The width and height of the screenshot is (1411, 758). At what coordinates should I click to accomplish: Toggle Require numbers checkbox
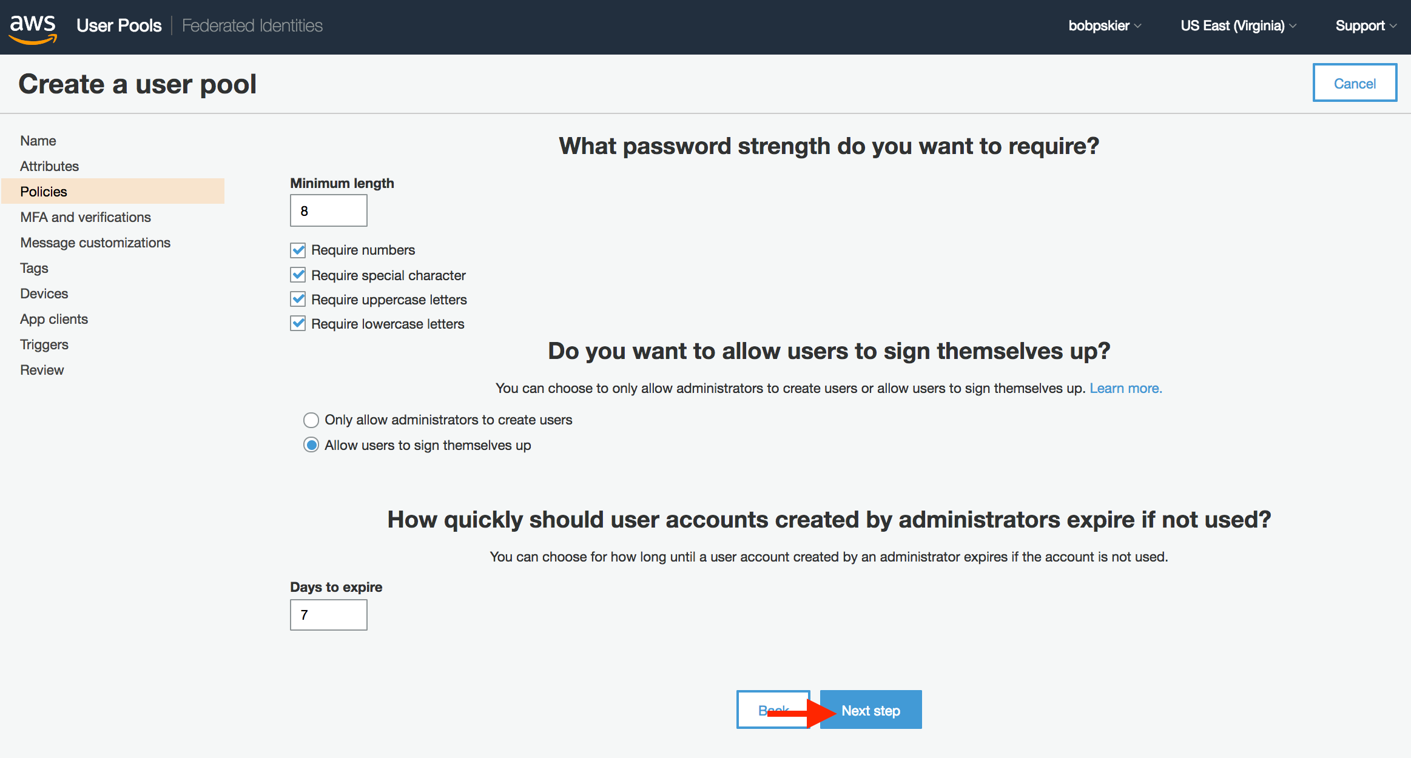click(x=298, y=250)
